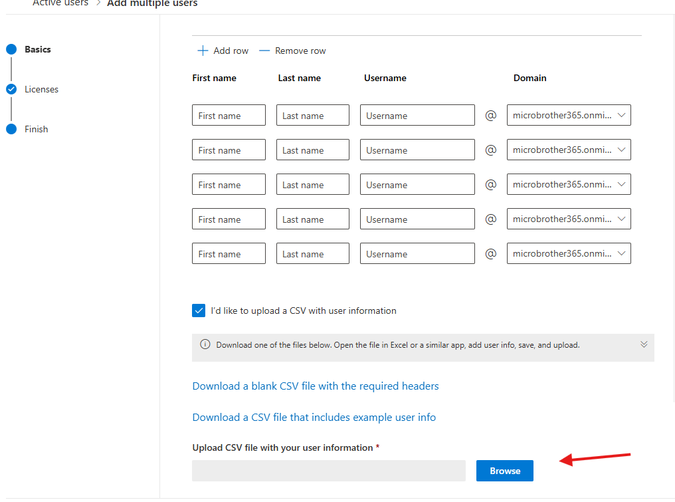Open the first row Domain dropdown
Image resolution: width=675 pixels, height=502 pixels.
pos(568,115)
